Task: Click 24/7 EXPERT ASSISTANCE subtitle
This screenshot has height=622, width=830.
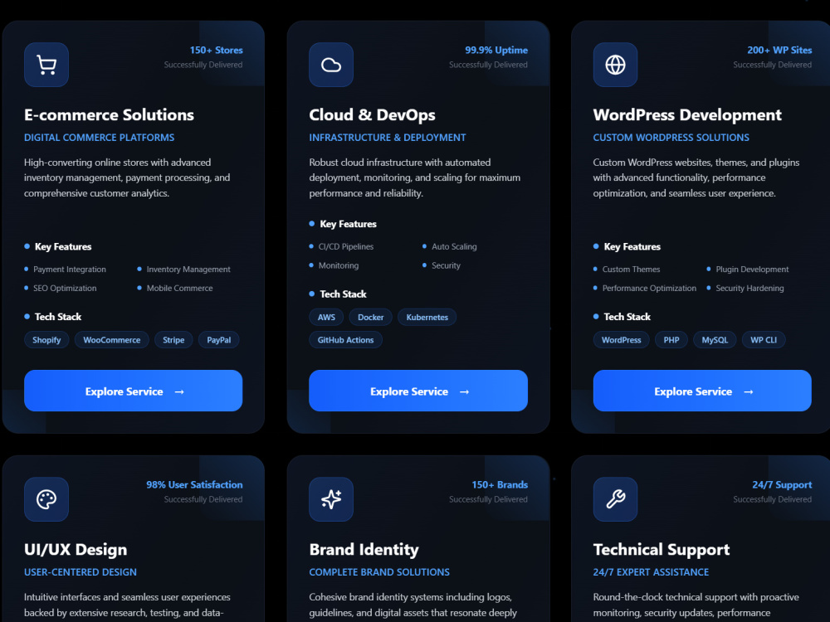Action: [651, 572]
